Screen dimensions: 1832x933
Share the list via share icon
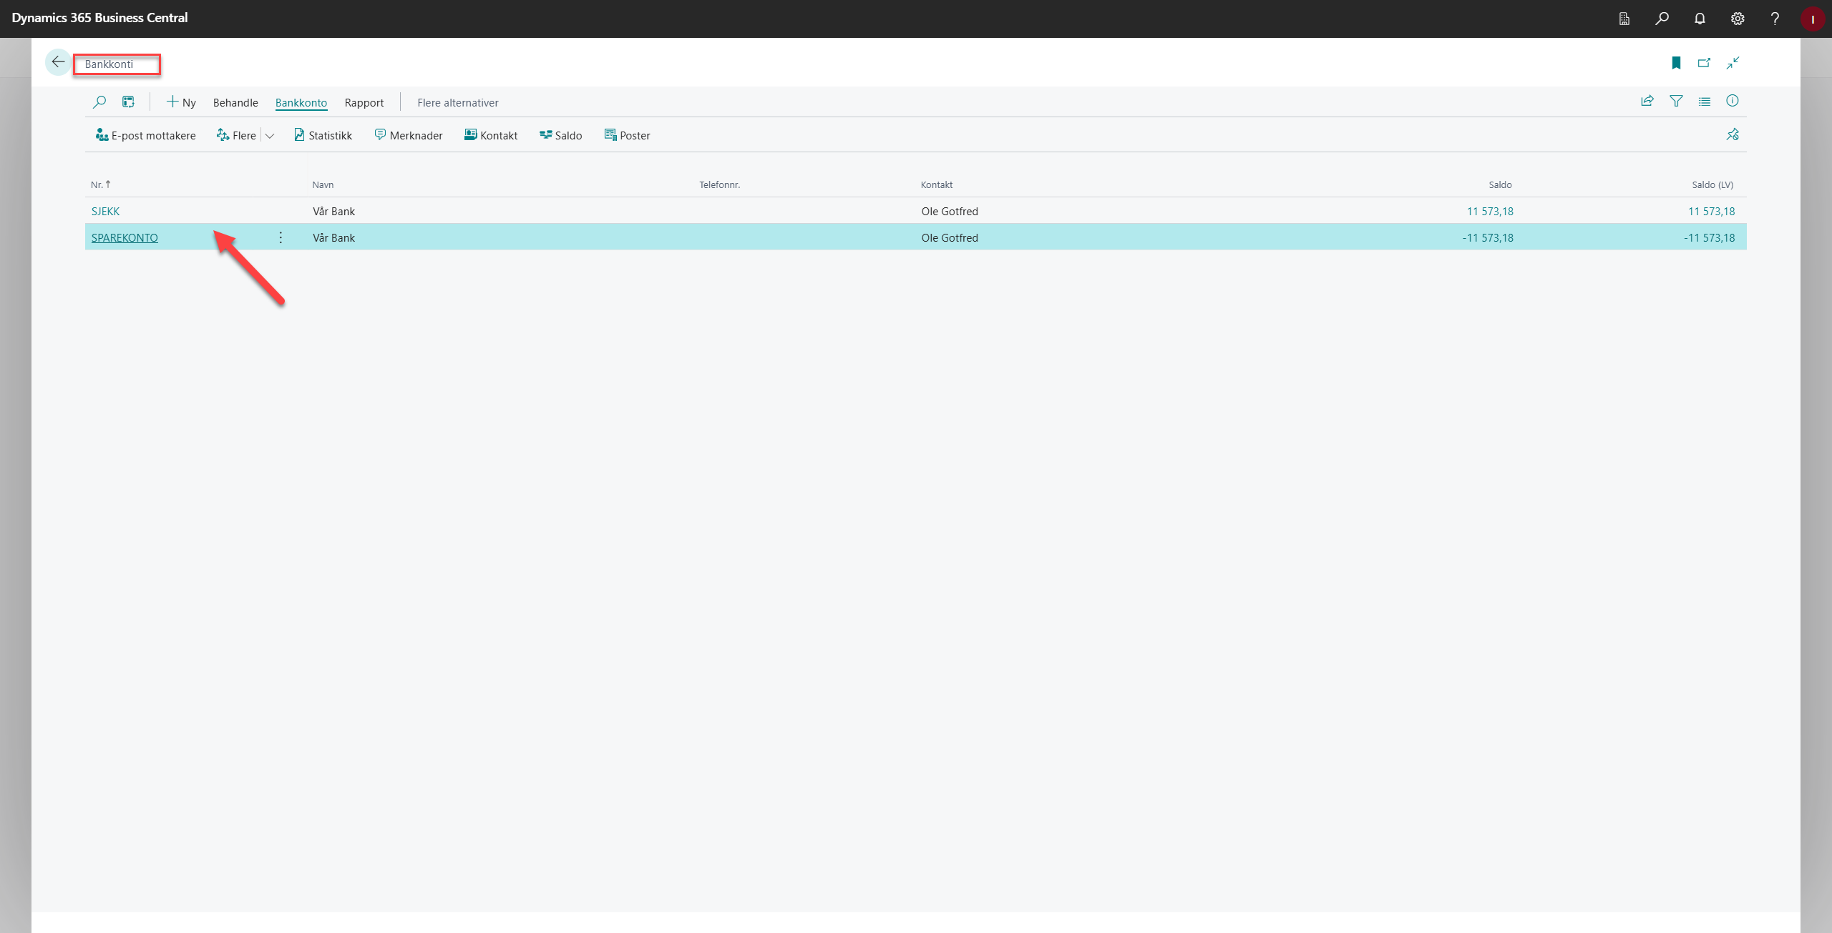(1647, 101)
